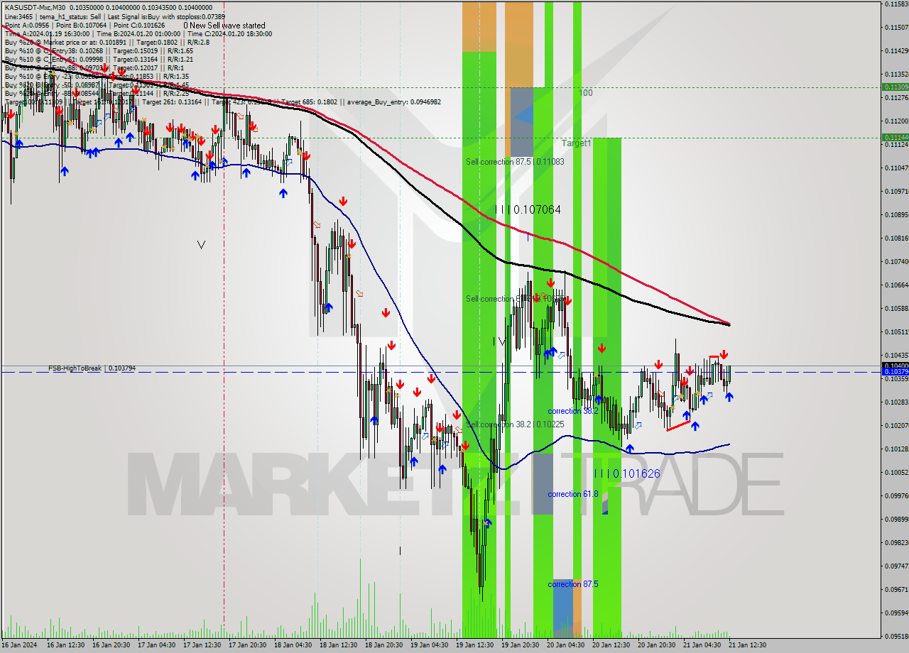Click the 20 Jan 04:30 time label

pyautogui.click(x=565, y=645)
